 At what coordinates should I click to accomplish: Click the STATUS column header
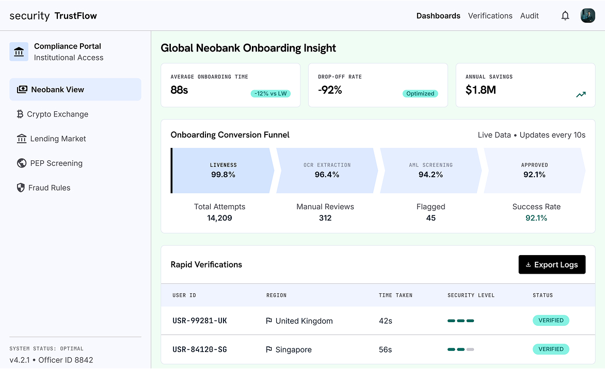point(543,295)
